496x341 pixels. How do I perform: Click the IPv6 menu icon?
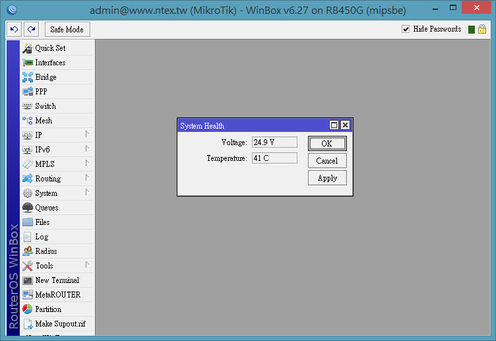point(28,150)
